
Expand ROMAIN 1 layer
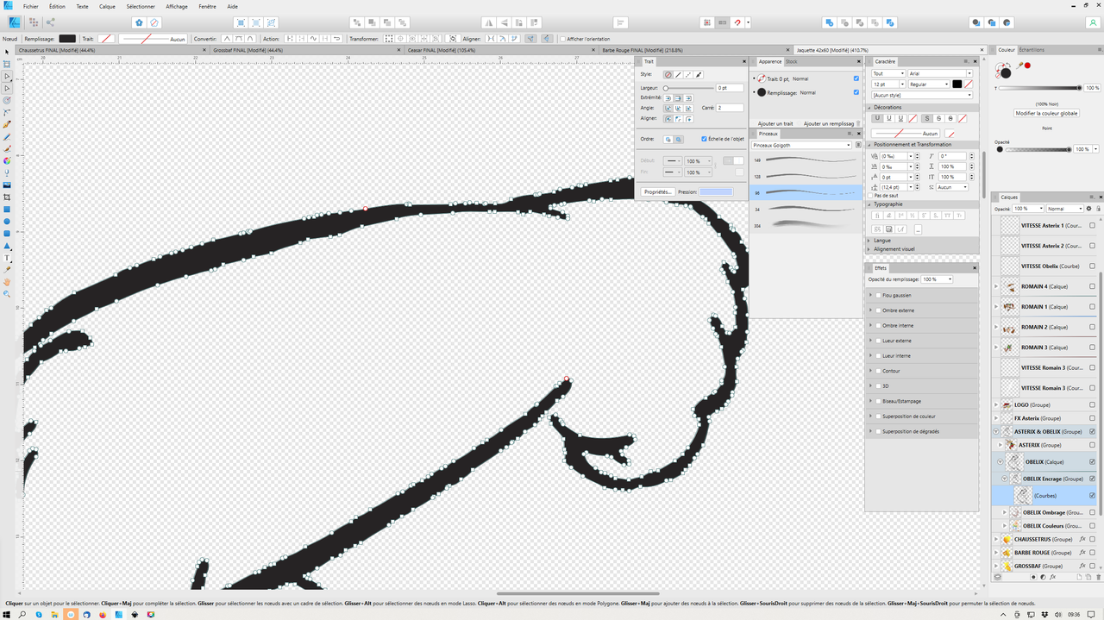coord(996,307)
